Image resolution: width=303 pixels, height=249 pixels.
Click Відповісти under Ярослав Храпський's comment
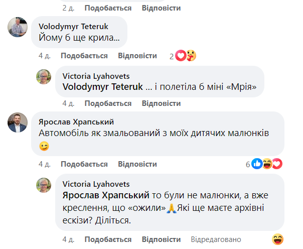137,164
